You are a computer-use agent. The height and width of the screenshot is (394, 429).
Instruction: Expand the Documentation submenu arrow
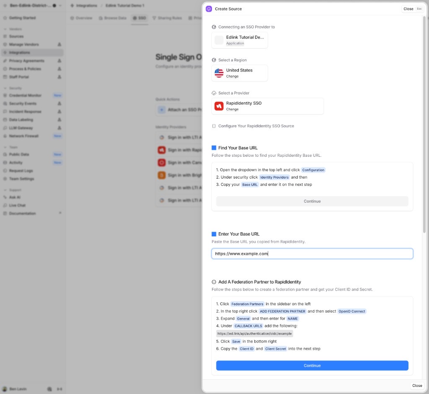[x=60, y=213]
